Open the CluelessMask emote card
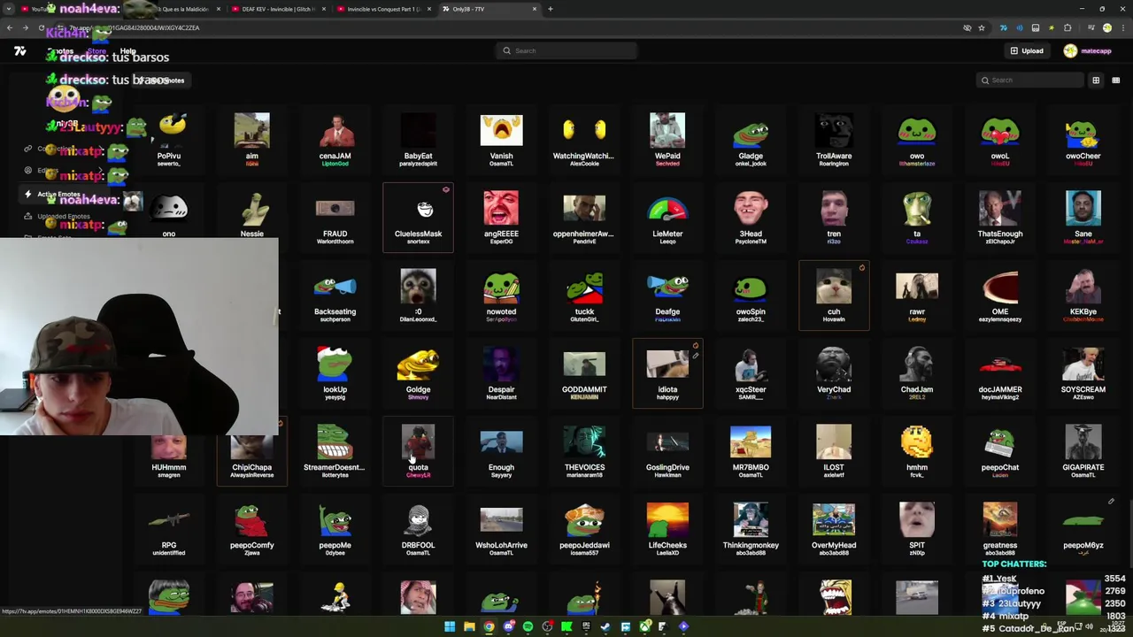 click(418, 218)
